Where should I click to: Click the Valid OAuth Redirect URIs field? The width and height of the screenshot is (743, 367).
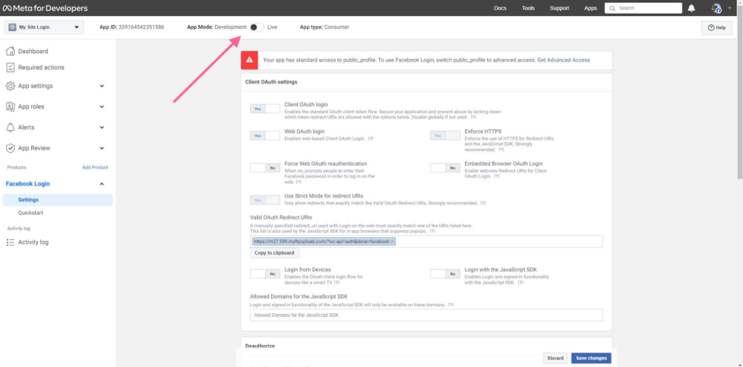click(x=426, y=242)
